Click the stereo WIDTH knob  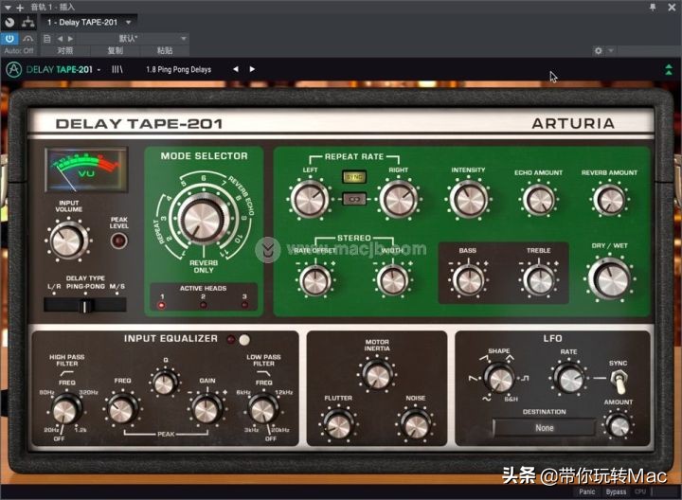coord(392,279)
